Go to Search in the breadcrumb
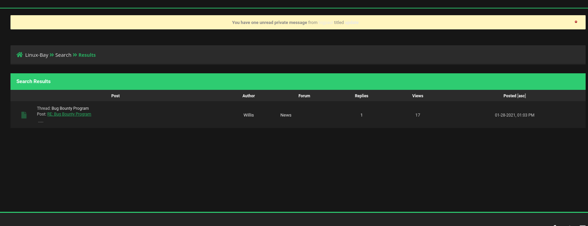This screenshot has height=226, width=588. click(63, 55)
